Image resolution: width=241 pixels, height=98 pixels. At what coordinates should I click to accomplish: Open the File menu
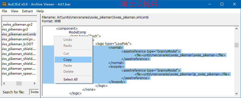4,11
